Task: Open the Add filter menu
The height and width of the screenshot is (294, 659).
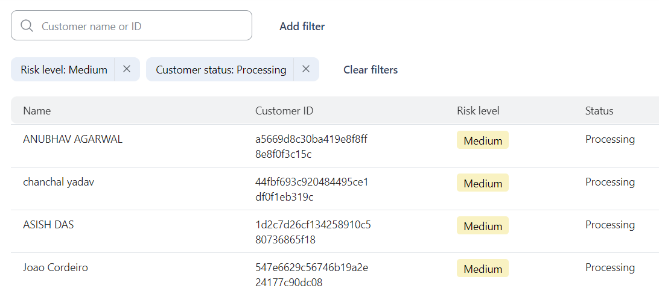Action: coord(302,27)
